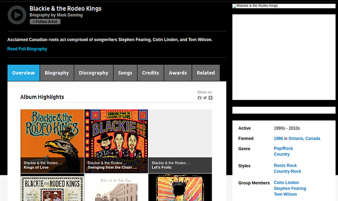This screenshot has height=201, width=338.
Task: Click '1990s - 2010s' active years text
Action: coord(287,128)
